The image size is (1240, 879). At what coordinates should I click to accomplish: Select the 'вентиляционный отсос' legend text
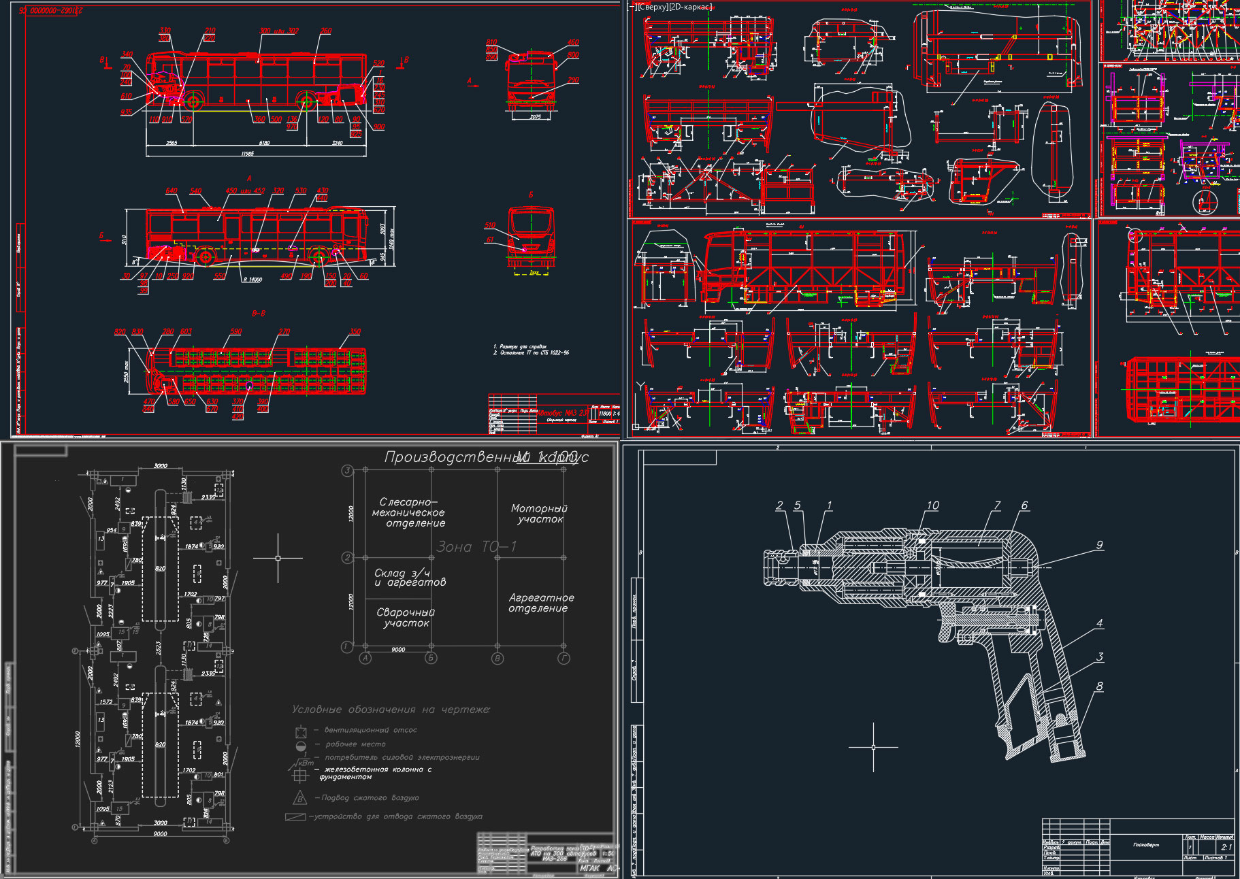tap(371, 730)
